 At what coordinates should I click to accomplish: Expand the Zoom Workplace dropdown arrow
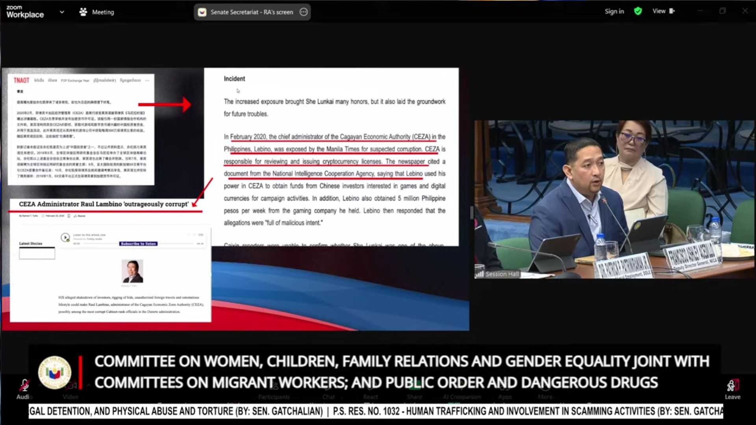pos(62,12)
